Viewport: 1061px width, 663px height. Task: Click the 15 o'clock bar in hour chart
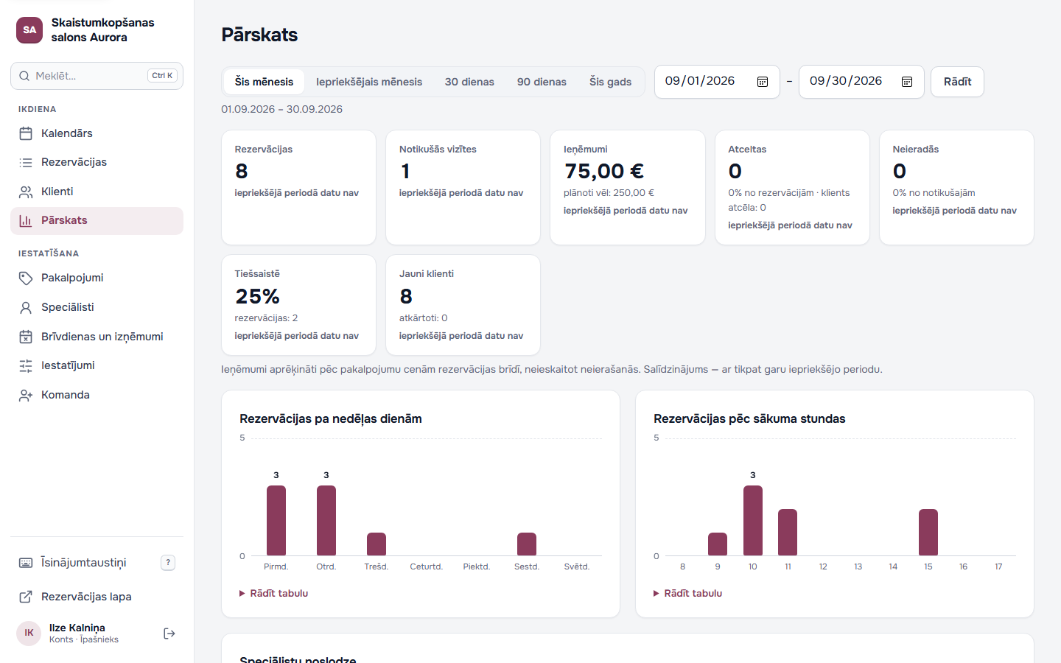pos(928,532)
